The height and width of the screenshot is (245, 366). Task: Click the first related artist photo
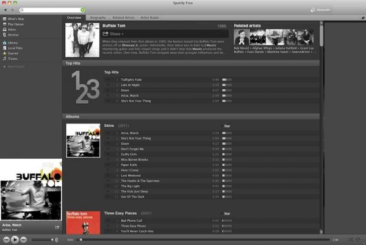tap(242, 37)
